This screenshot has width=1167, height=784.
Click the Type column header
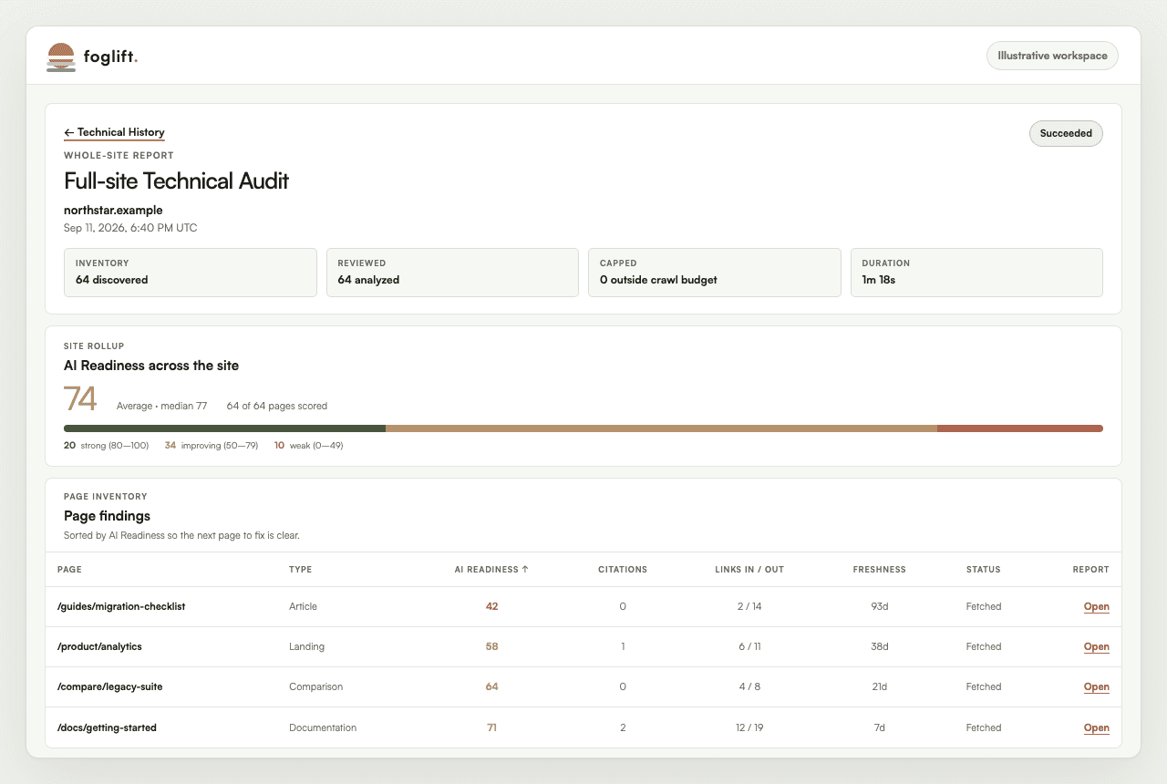[x=300, y=569]
